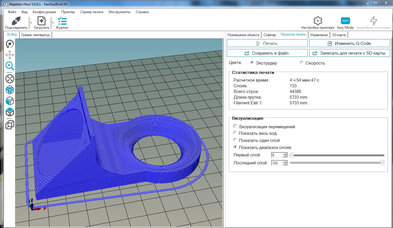The image size is (393, 228).
Task: Switch to the Слайсер tab
Action: click(x=269, y=35)
